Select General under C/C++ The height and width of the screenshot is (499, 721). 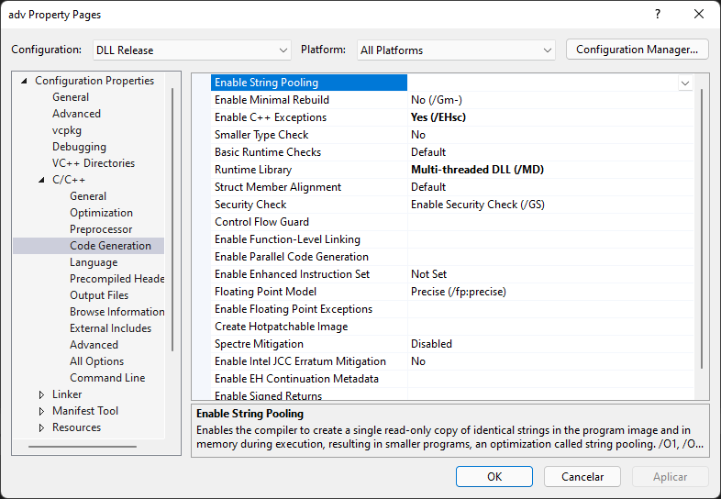tap(88, 196)
